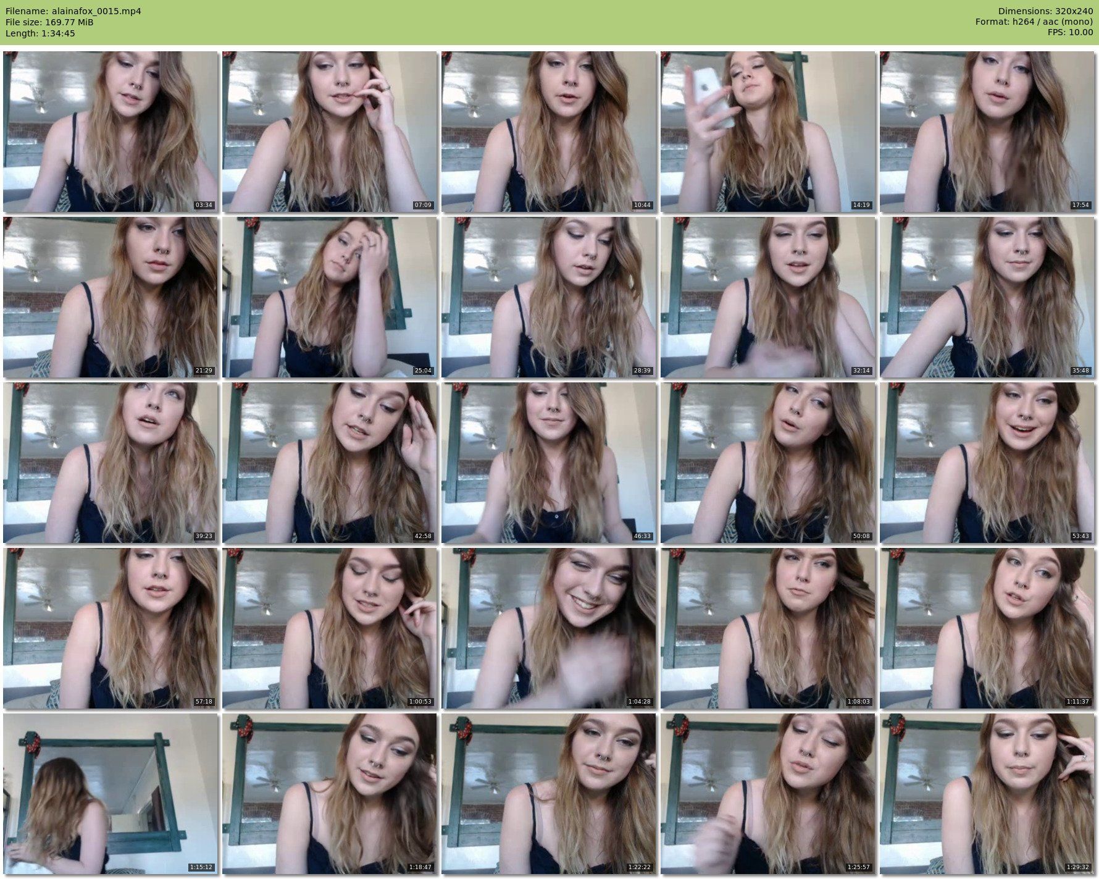Open the thumbnail at 42:58
The width and height of the screenshot is (1099, 879).
tap(330, 463)
